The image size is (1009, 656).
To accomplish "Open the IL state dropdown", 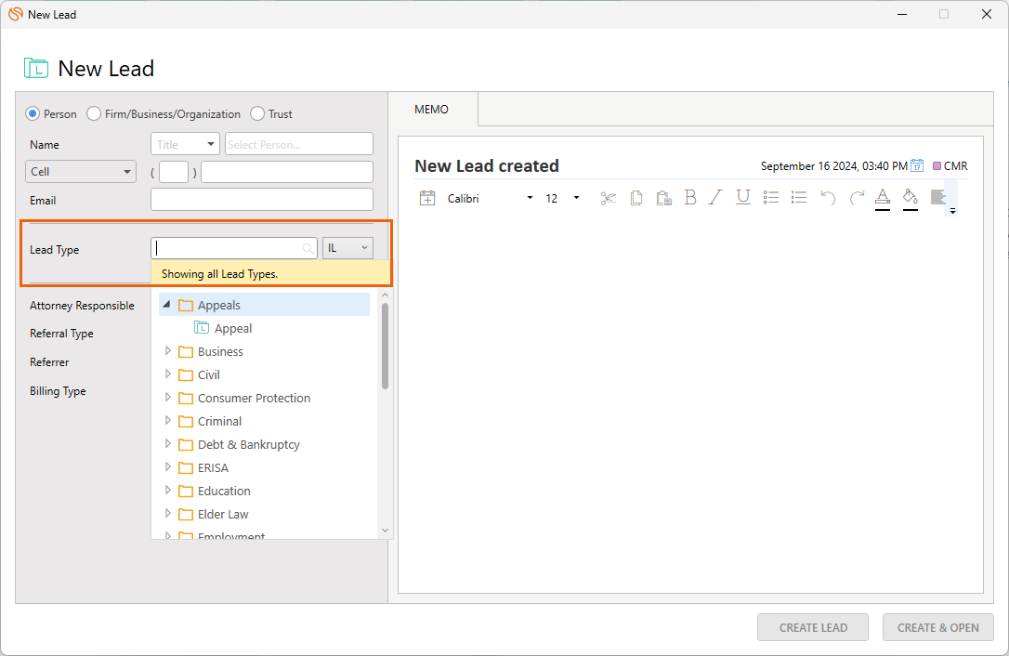I will click(347, 248).
